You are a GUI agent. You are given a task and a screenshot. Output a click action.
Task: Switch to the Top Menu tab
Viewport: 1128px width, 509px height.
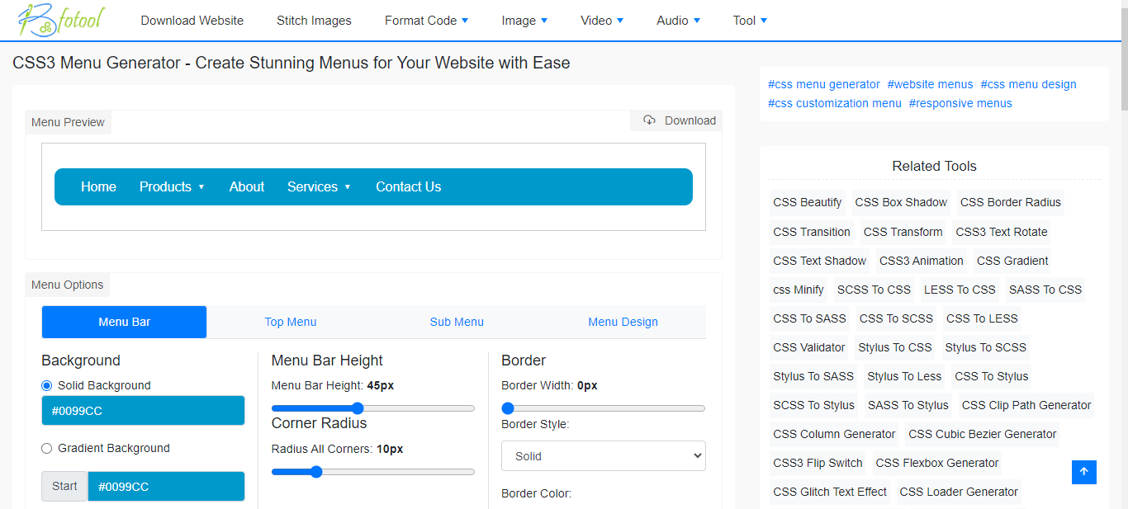coord(291,322)
